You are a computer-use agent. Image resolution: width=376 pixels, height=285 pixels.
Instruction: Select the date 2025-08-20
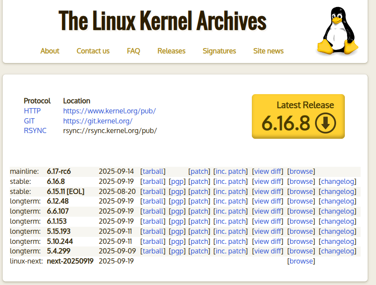(x=117, y=191)
